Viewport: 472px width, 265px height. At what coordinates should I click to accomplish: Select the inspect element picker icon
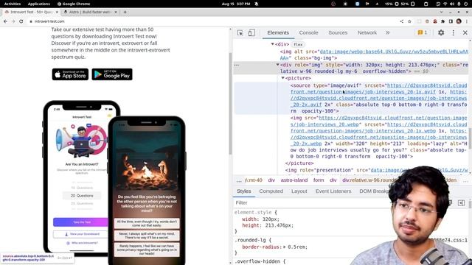tap(240, 32)
